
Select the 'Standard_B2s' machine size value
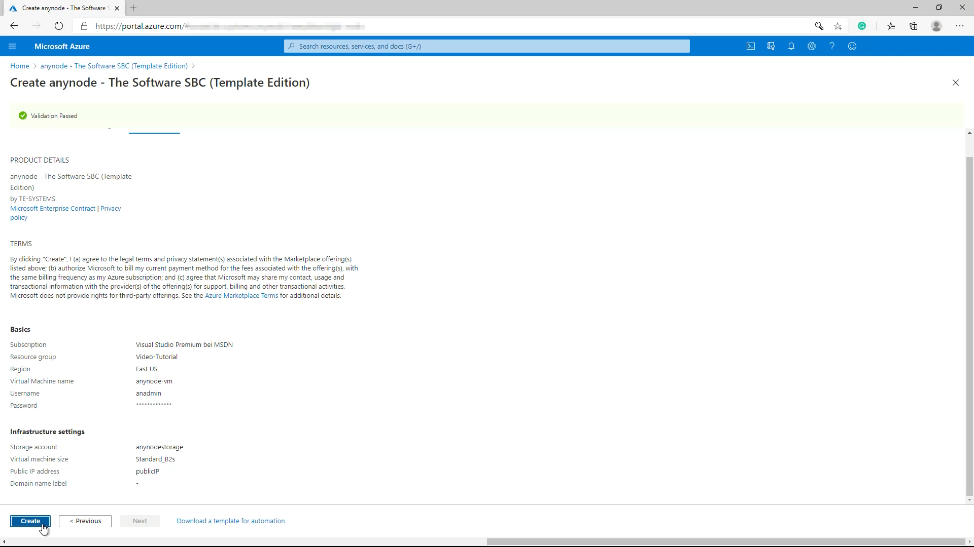[x=155, y=459]
